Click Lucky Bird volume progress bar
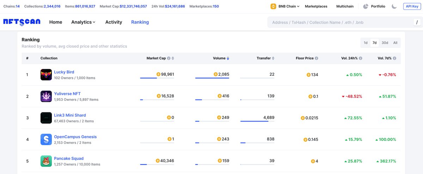This screenshot has height=174, width=423. [212, 78]
